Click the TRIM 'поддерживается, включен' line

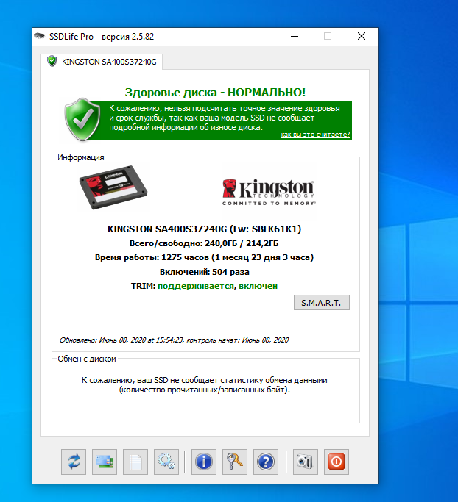[204, 286]
